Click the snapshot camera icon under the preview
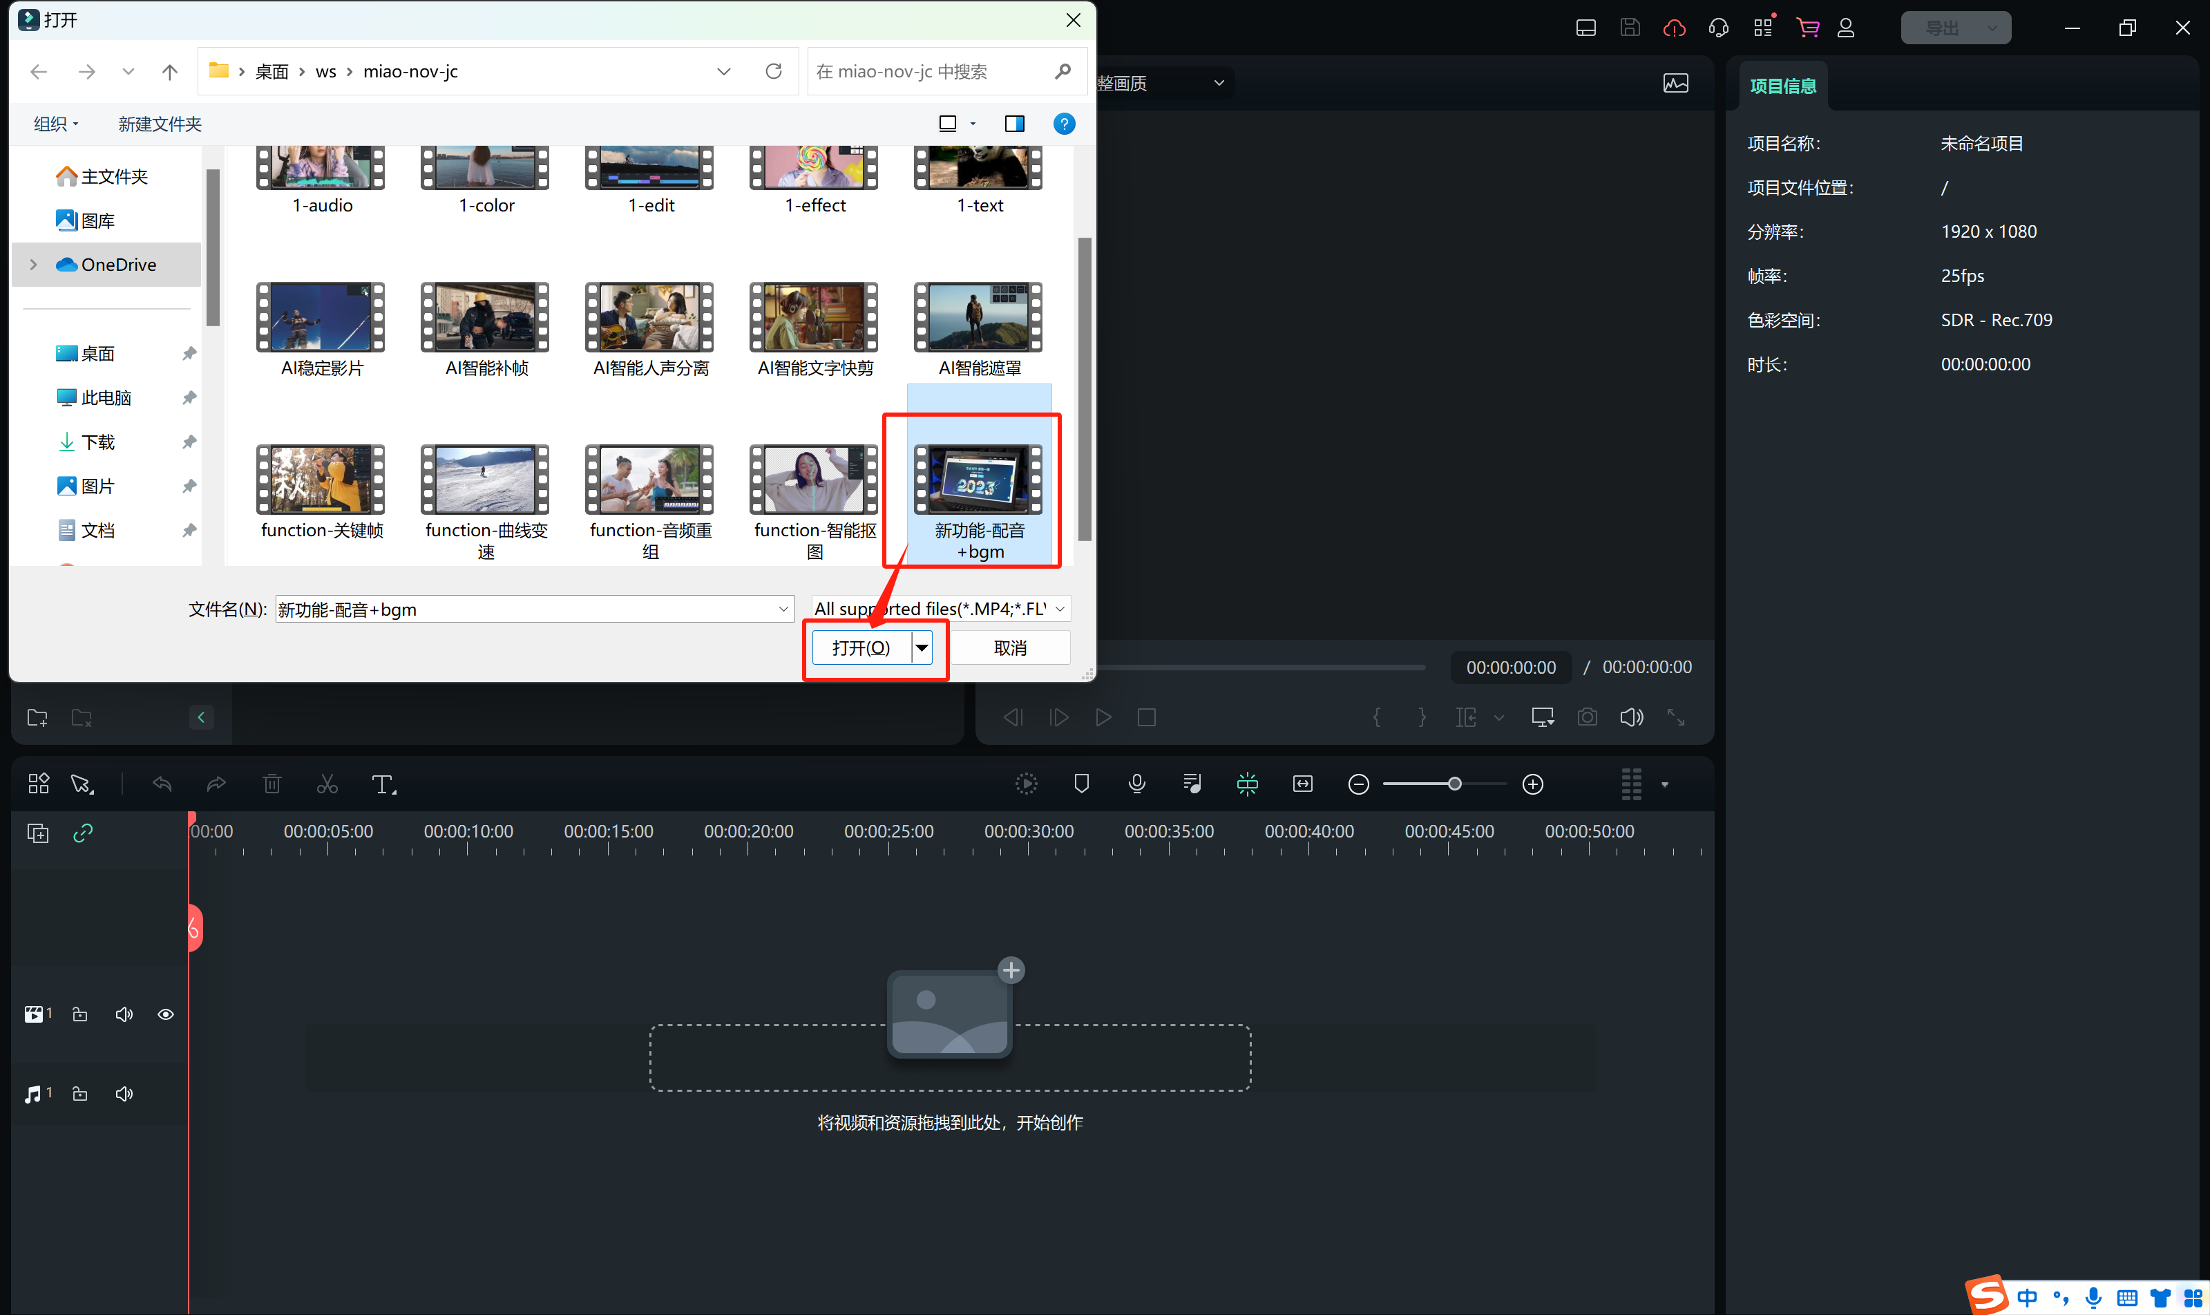This screenshot has height=1315, width=2210. (x=1586, y=717)
